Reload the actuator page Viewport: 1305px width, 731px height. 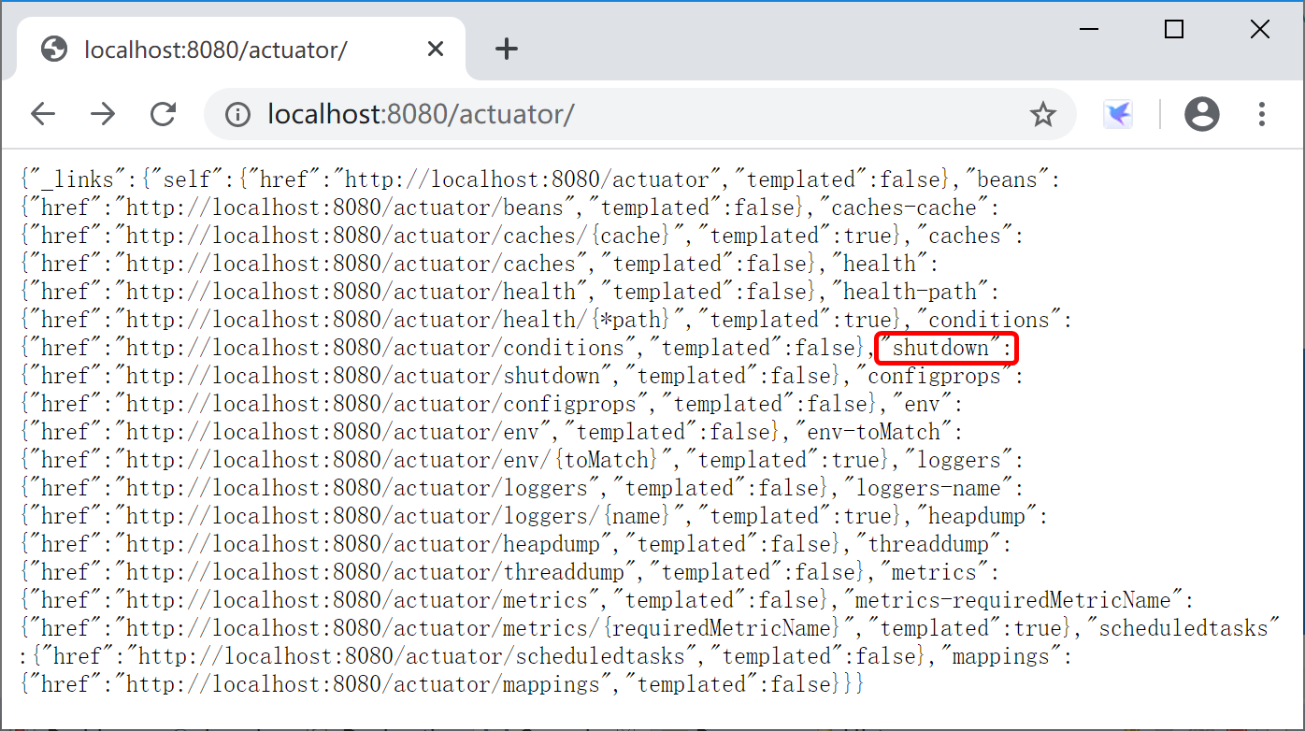click(164, 114)
